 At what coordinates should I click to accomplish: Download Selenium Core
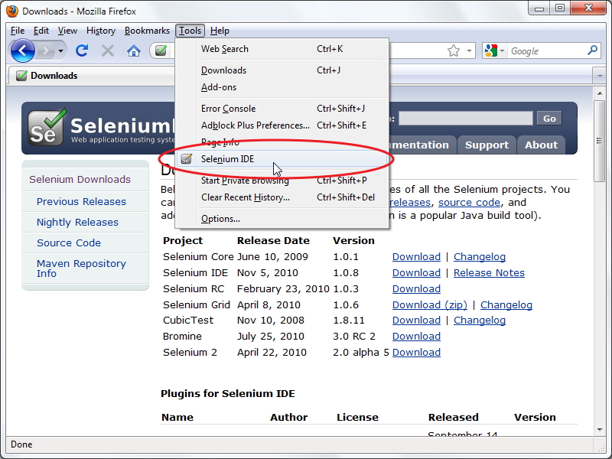point(416,257)
